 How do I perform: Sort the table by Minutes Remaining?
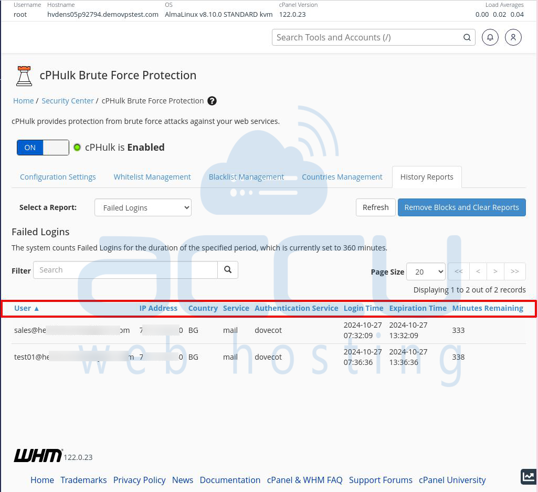click(x=488, y=308)
